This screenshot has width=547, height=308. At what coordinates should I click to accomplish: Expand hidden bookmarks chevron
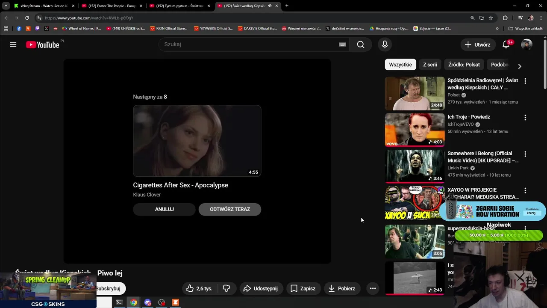click(x=497, y=29)
